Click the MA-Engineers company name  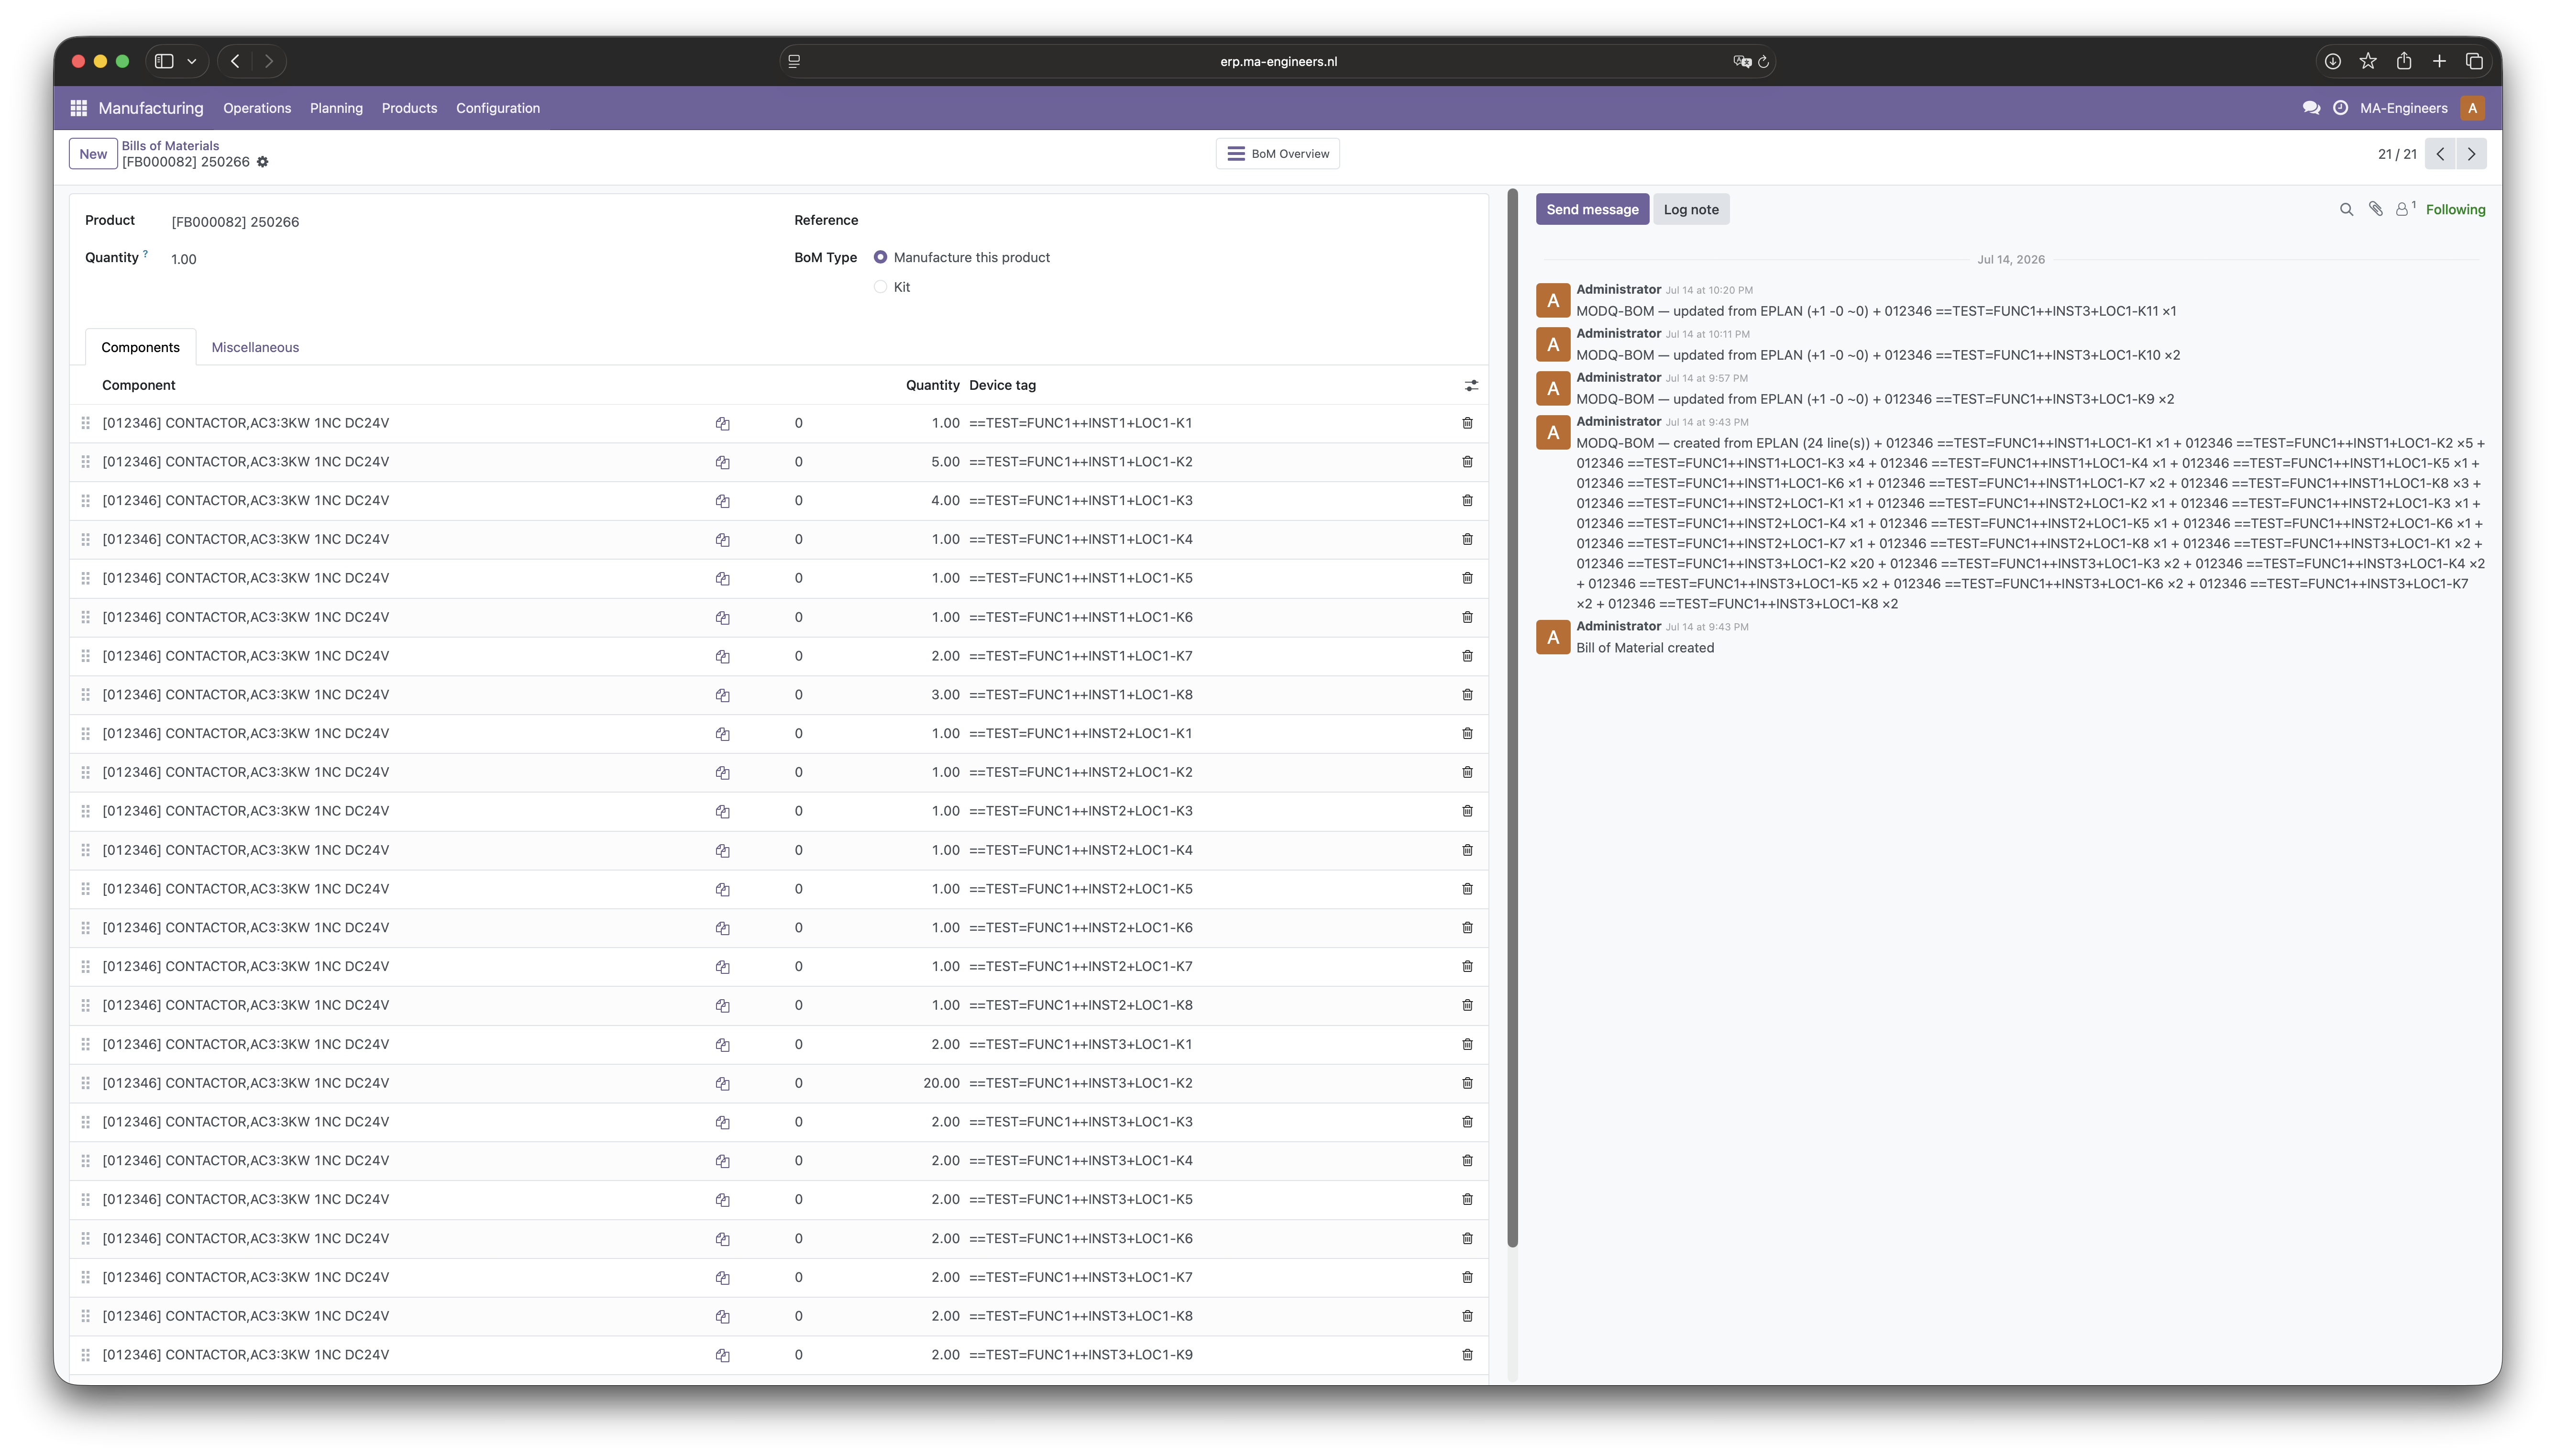point(2403,108)
